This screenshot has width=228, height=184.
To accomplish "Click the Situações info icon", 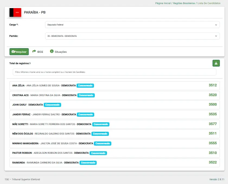I will coord(52,51).
